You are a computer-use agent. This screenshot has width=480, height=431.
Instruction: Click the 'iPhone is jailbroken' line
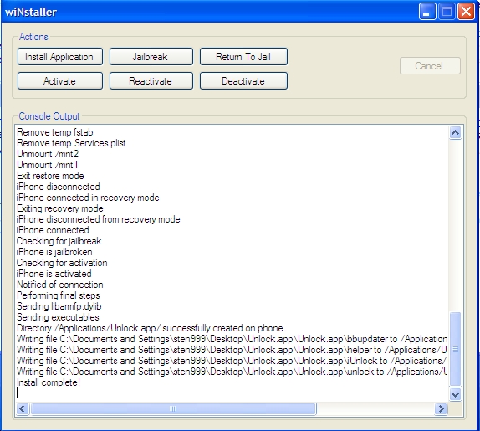point(54,252)
